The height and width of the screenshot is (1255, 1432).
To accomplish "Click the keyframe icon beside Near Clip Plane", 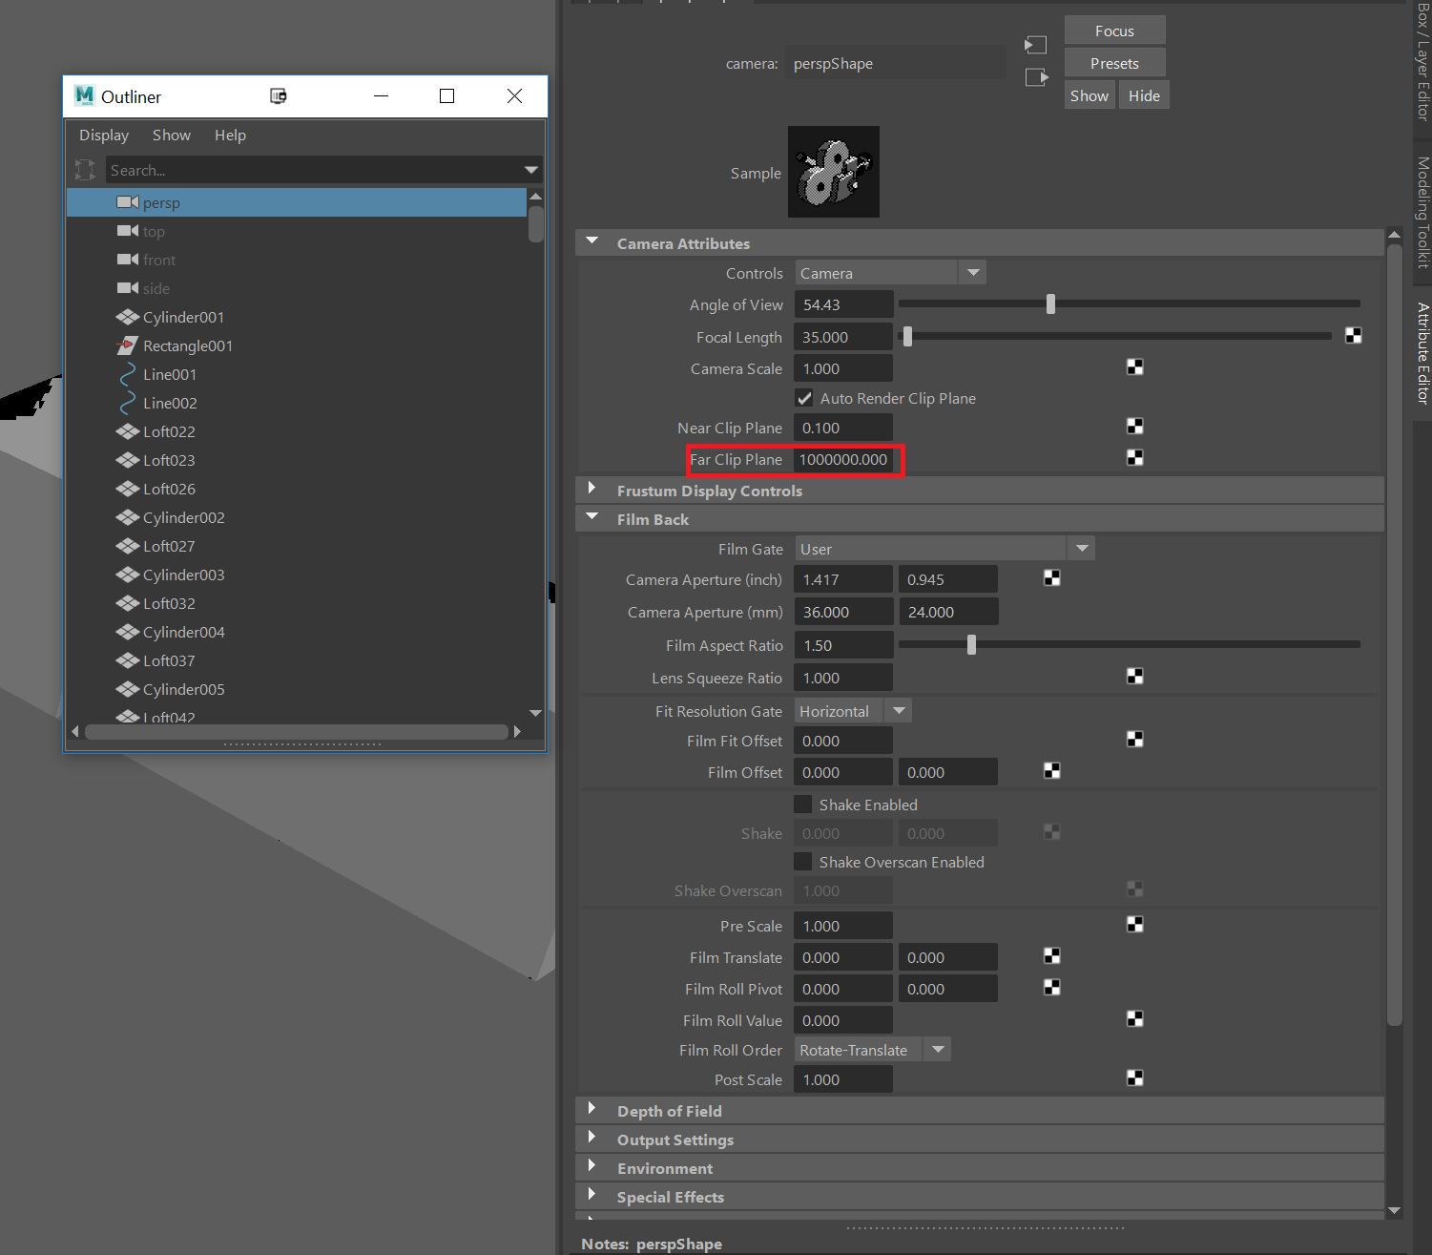I will tap(1134, 427).
